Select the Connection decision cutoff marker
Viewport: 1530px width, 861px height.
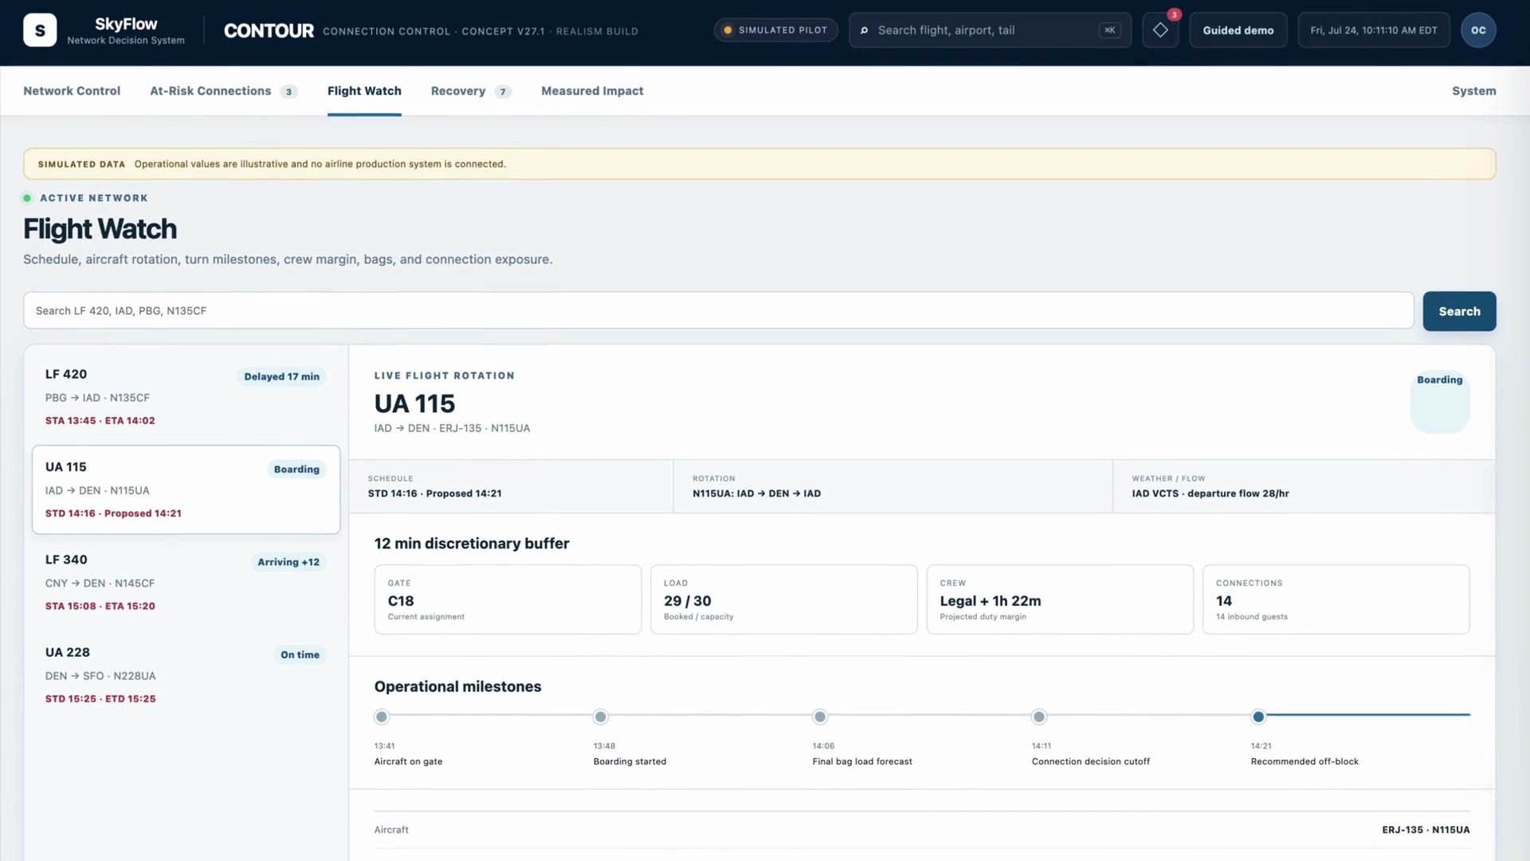[x=1039, y=717]
